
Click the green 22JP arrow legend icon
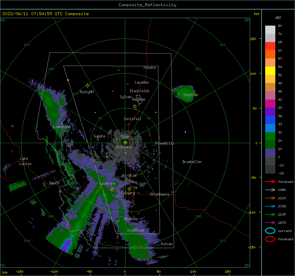(x=270, y=214)
